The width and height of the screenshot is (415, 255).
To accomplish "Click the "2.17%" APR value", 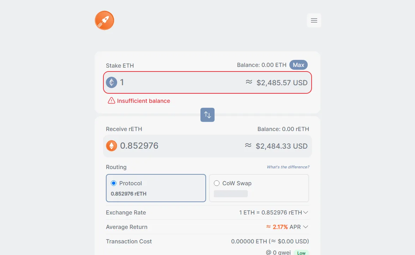I will point(280,227).
